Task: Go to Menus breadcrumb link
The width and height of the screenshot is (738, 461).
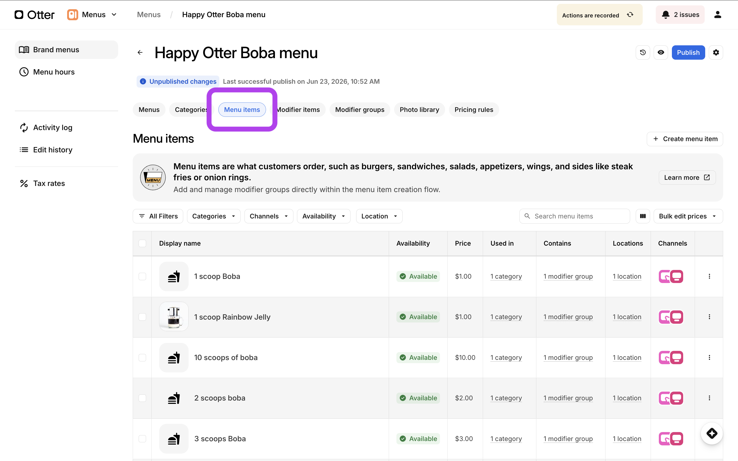Action: [149, 15]
